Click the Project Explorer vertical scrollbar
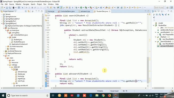 (43, 36)
